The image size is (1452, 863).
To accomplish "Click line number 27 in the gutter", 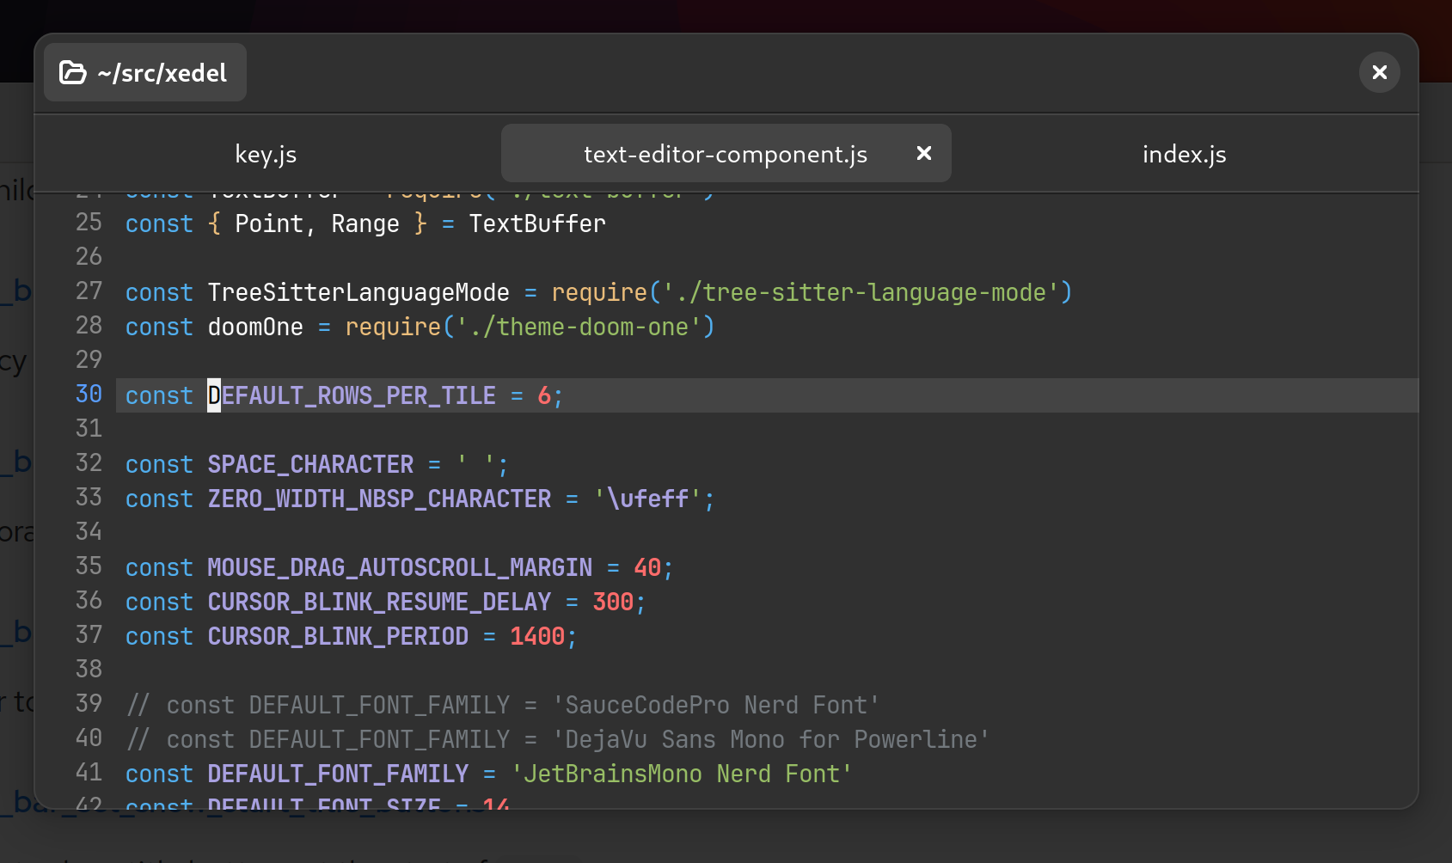I will pyautogui.click(x=89, y=291).
